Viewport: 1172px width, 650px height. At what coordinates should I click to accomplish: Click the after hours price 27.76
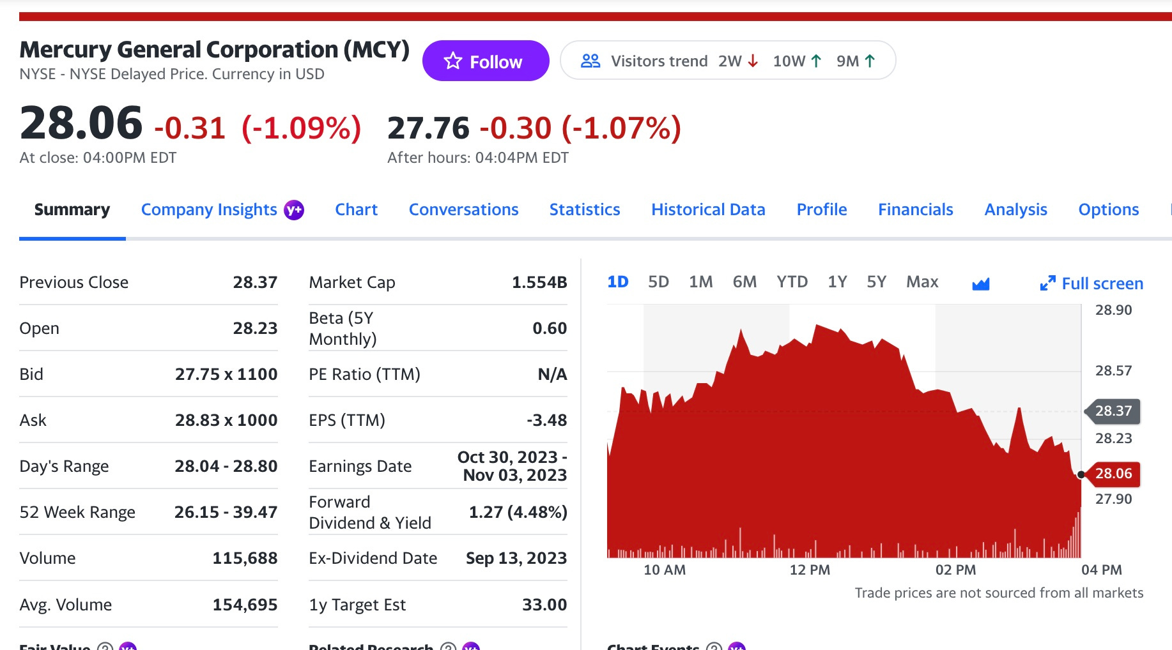tap(428, 128)
